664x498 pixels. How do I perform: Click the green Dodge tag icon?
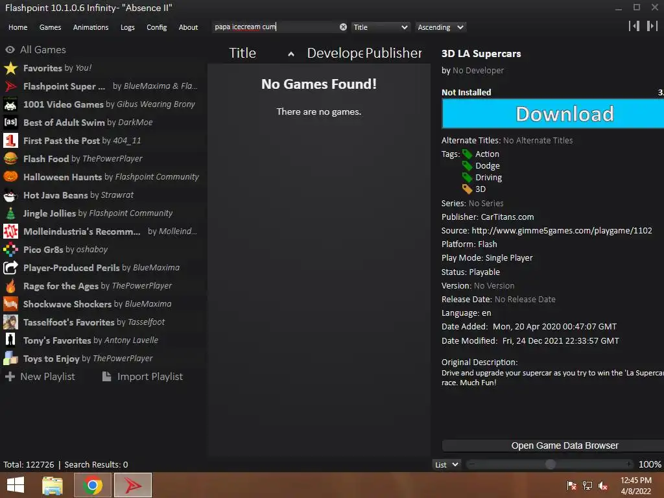coord(467,165)
